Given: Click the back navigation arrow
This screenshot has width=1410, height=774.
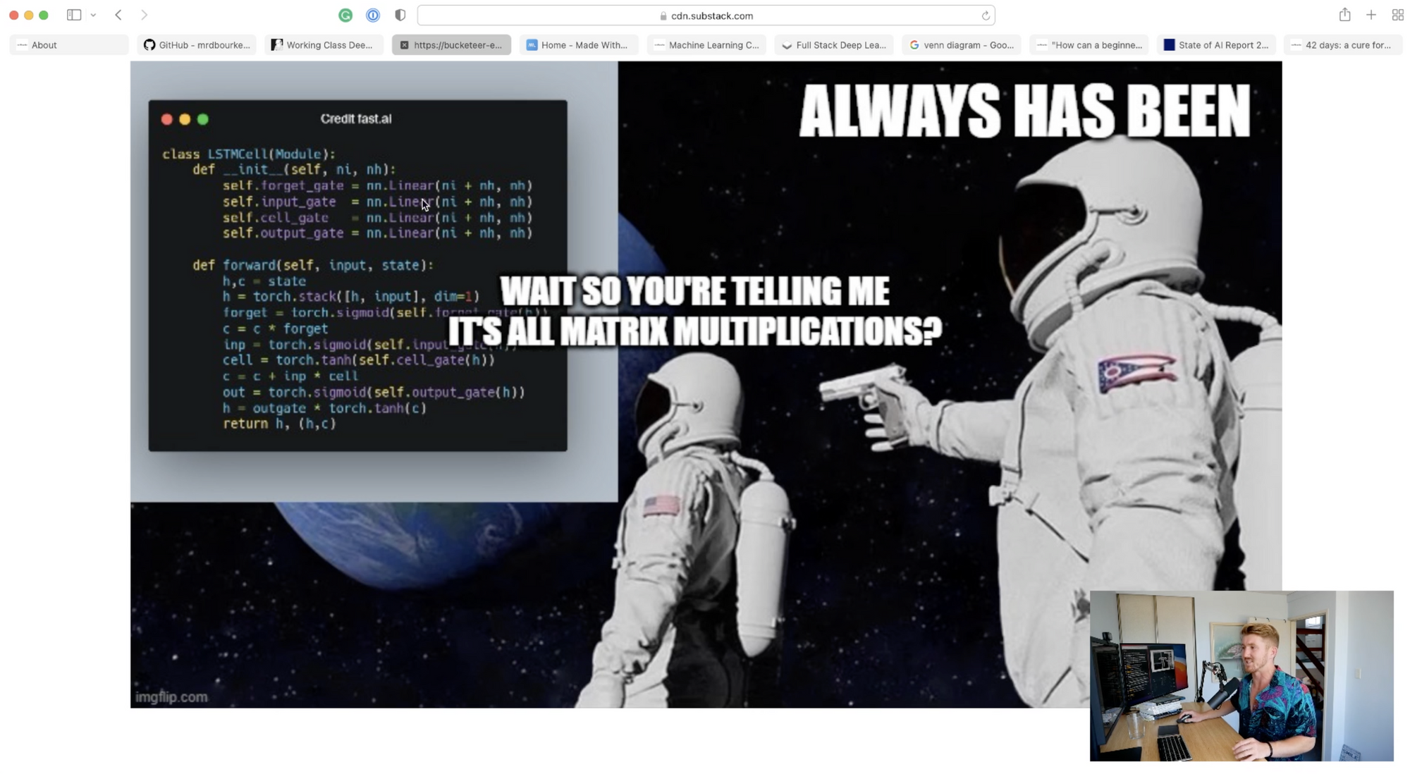Looking at the screenshot, I should pyautogui.click(x=117, y=16).
